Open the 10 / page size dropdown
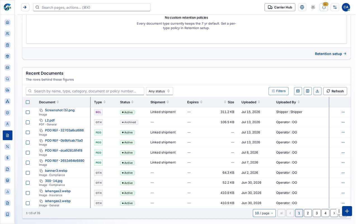Screen dimensions: 358x224 click(x=264, y=213)
